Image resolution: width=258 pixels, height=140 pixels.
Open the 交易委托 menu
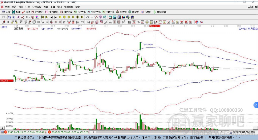click(x=69, y=7)
